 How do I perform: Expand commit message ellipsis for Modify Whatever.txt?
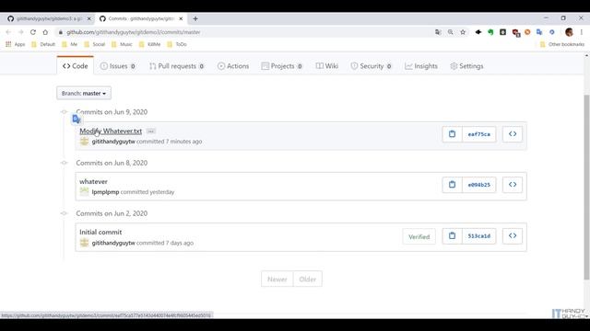151,131
